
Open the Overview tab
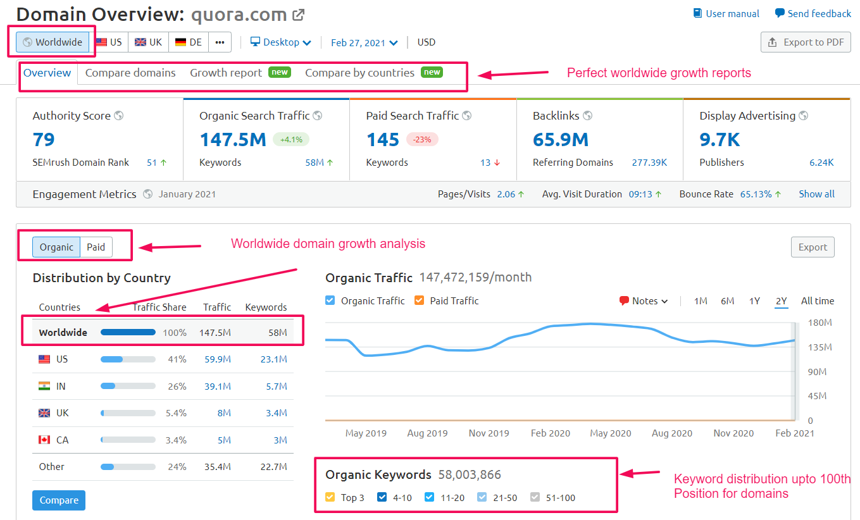pyautogui.click(x=47, y=73)
